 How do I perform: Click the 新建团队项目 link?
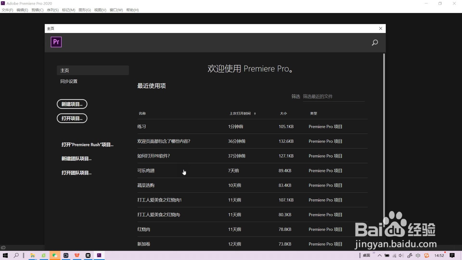(77, 159)
